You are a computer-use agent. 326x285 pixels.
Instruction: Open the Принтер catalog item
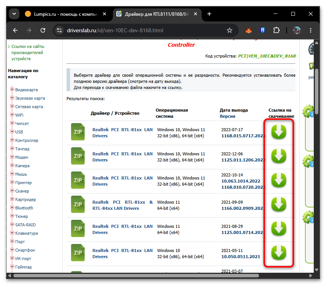[x=23, y=183]
